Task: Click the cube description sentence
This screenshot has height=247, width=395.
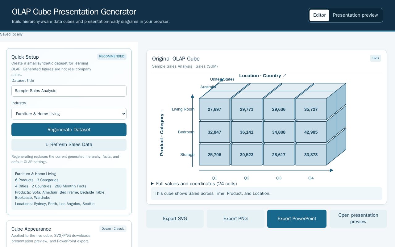Action: [x=213, y=194]
